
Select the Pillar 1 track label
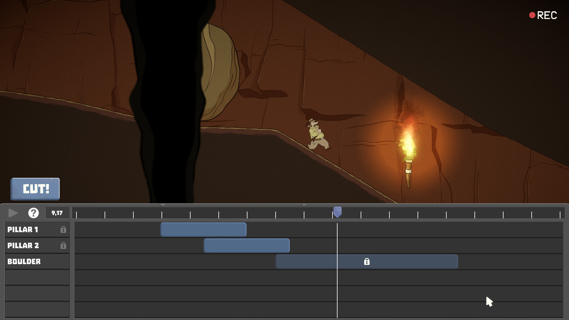pyautogui.click(x=23, y=230)
